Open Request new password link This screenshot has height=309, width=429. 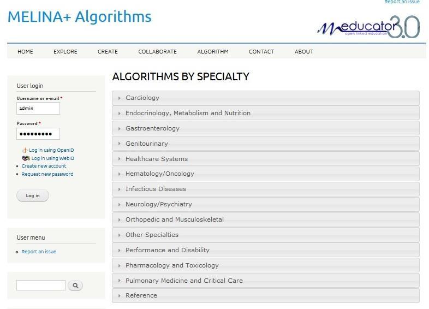click(x=47, y=174)
